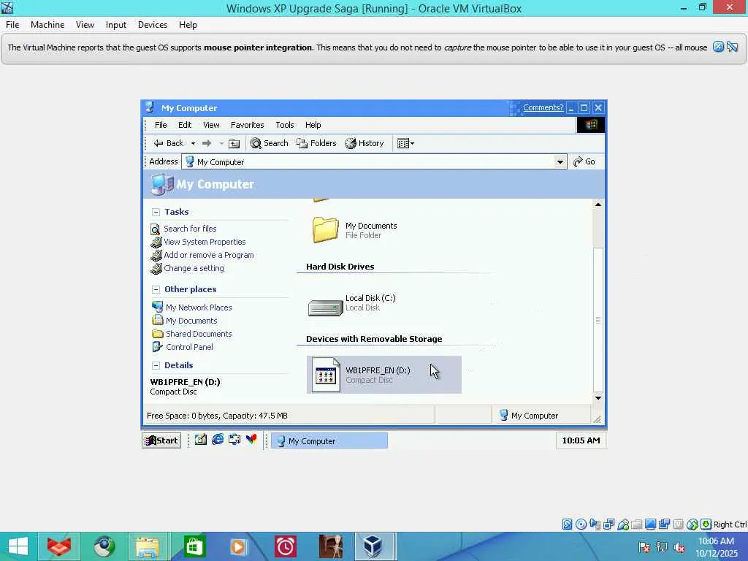This screenshot has width=748, height=561.
Task: Click the don't show message again icon
Action: (x=733, y=47)
